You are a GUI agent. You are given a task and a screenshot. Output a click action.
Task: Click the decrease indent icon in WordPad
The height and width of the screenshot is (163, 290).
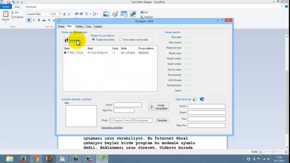[x=77, y=14]
